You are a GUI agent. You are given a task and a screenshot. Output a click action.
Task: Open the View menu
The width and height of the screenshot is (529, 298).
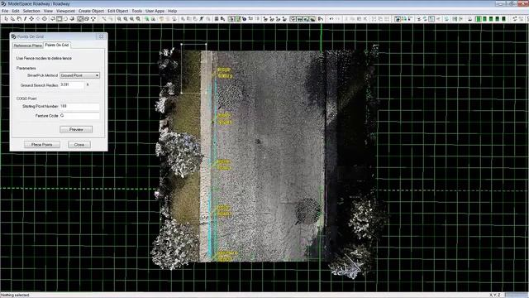point(48,11)
